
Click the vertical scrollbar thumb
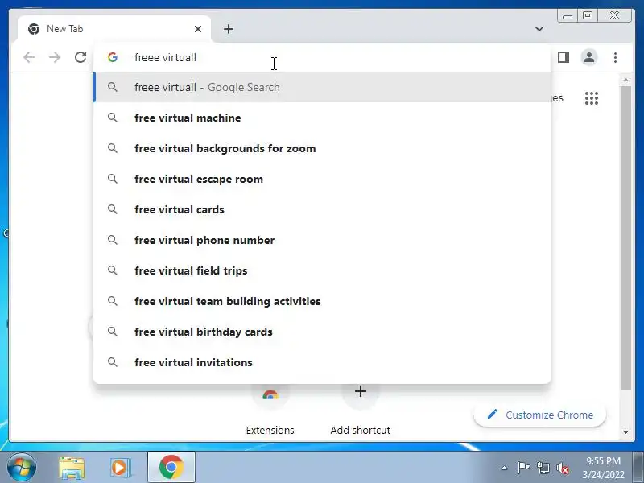click(x=625, y=237)
